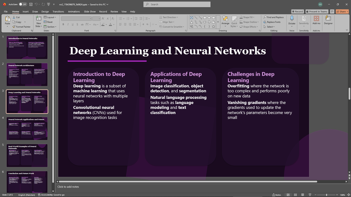Viewport: 351px width, 197px height.
Task: Click Replace Fonts
Action: [x=272, y=22]
